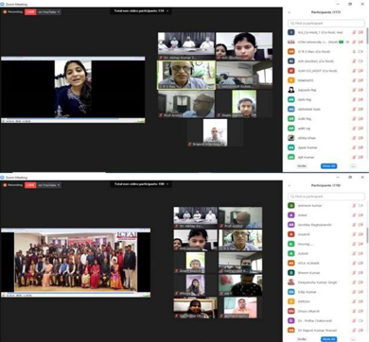This screenshot has height=342, width=369.
Task: Unmute Aayushi Raj via her microphone icon
Action: click(354, 90)
